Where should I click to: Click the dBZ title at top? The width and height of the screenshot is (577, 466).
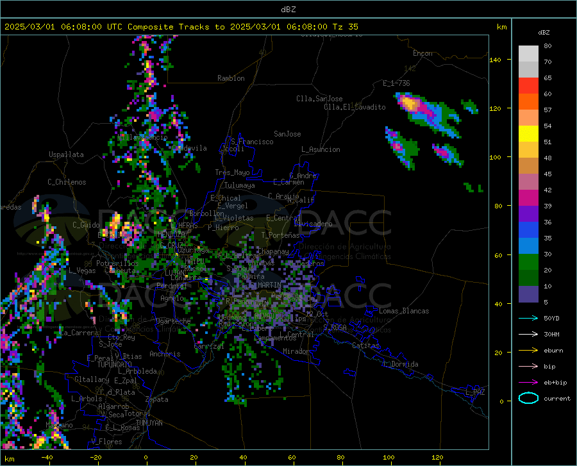tap(288, 10)
